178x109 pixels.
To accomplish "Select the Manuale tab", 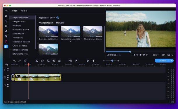I will (x=60, y=23).
